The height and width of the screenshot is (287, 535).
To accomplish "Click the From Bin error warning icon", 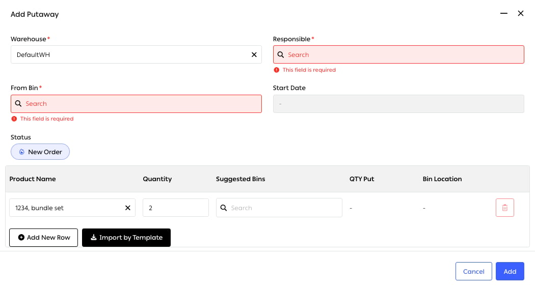I will coord(14,119).
